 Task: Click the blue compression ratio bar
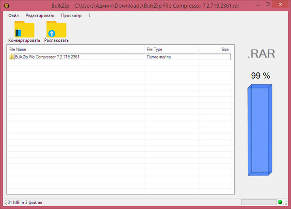pos(259,129)
